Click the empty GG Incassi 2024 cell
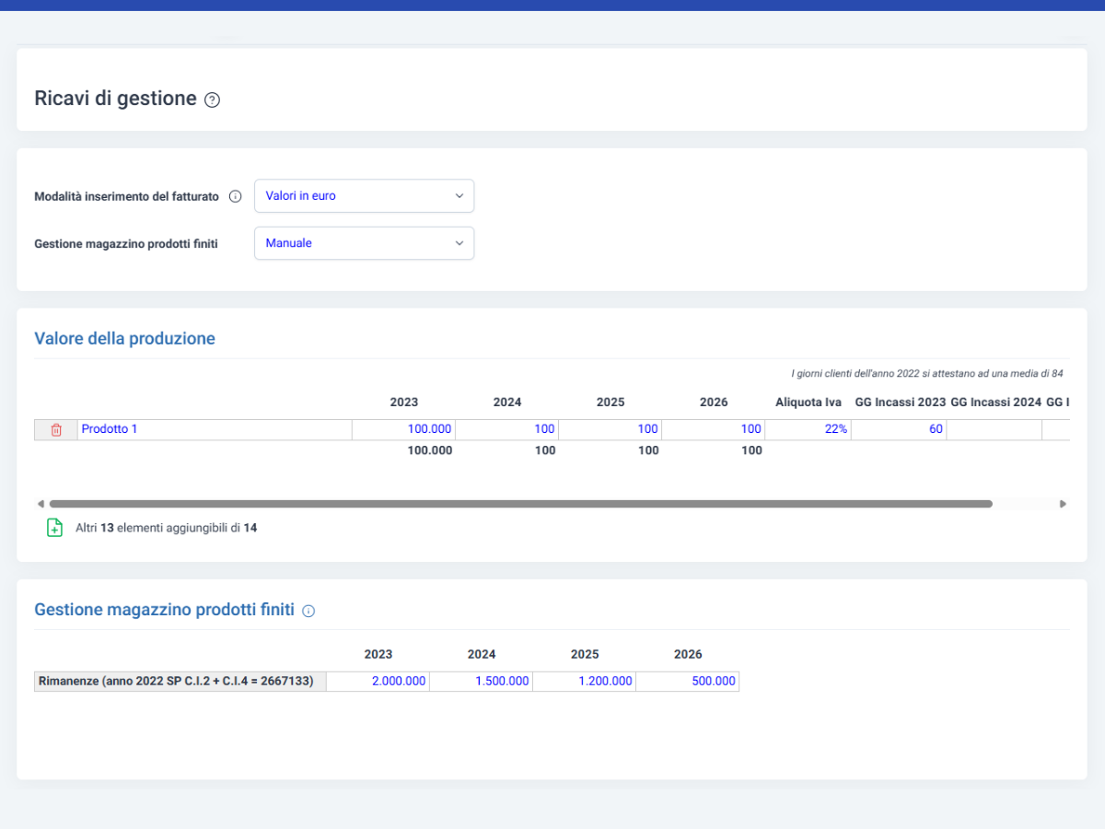 pyautogui.click(x=994, y=429)
